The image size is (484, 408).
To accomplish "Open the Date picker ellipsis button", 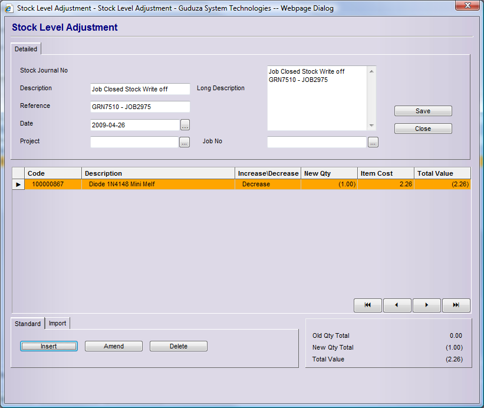I will click(x=185, y=125).
